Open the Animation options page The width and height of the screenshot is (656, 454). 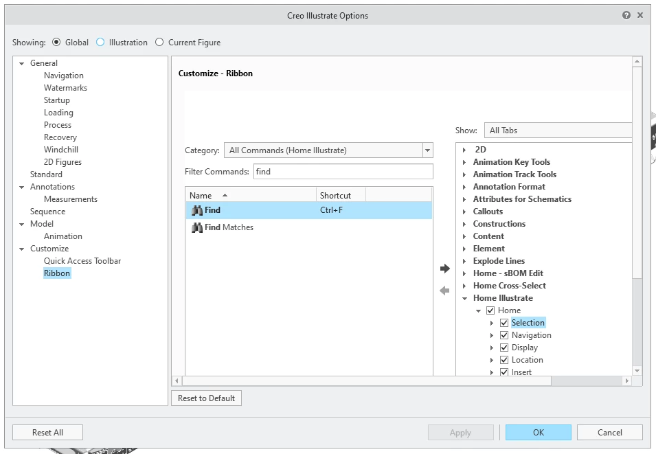coord(63,236)
